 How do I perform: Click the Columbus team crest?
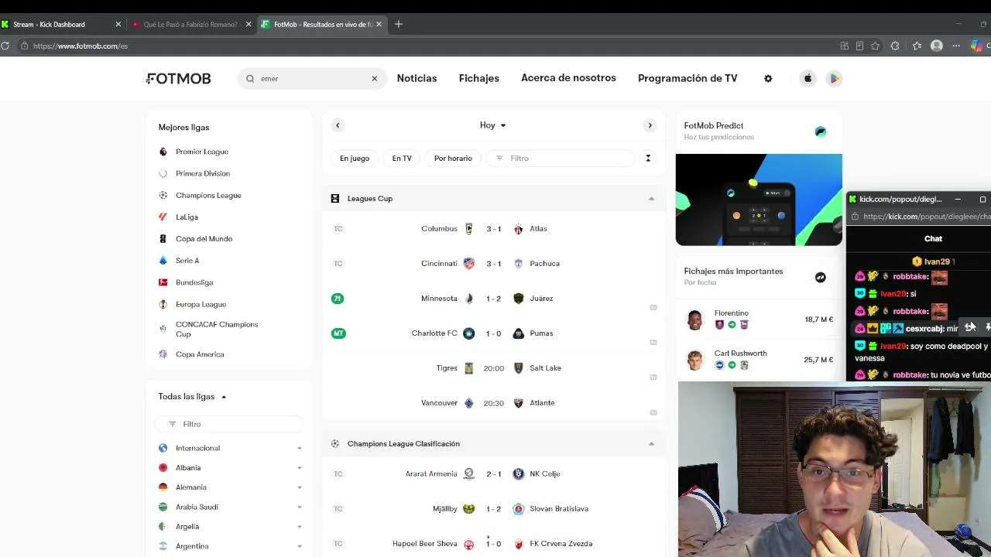tap(468, 229)
